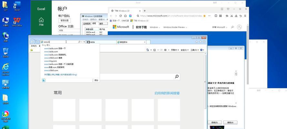Open a new tab in 360 browser
This screenshot has width=287, height=129.
145,11
